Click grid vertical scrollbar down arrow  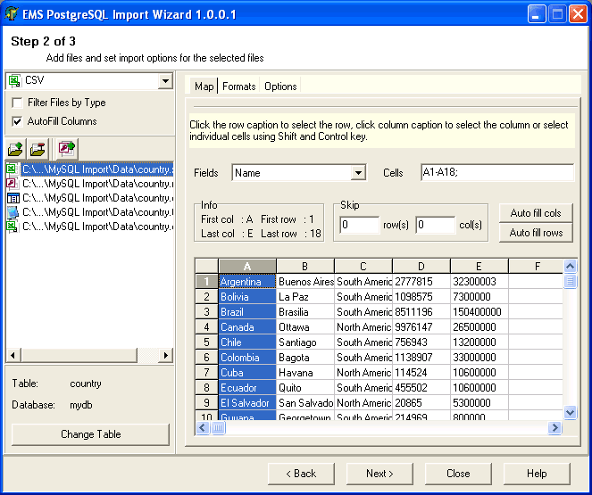[570, 412]
